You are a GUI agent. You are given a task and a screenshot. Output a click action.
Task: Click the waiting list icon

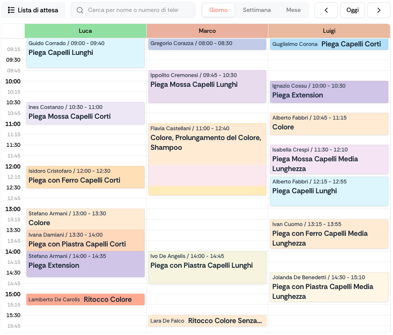pos(12,10)
